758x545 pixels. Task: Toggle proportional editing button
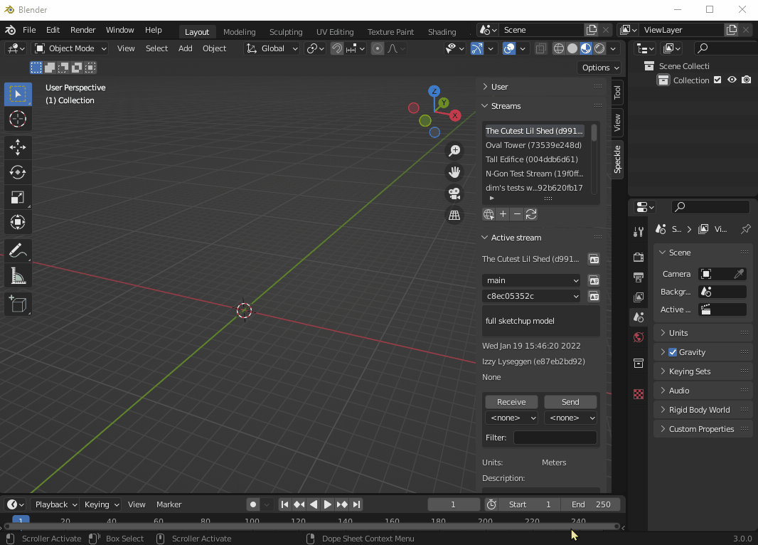pyautogui.click(x=378, y=48)
